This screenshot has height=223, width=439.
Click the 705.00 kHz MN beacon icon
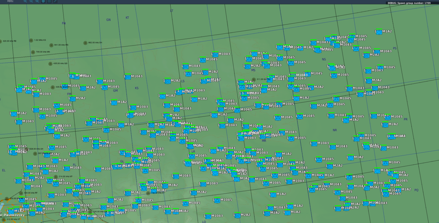[x=33, y=52]
